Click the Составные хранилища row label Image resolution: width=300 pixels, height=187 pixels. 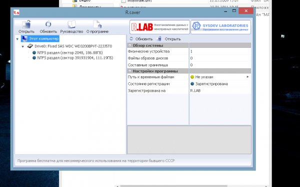[x=148, y=65]
